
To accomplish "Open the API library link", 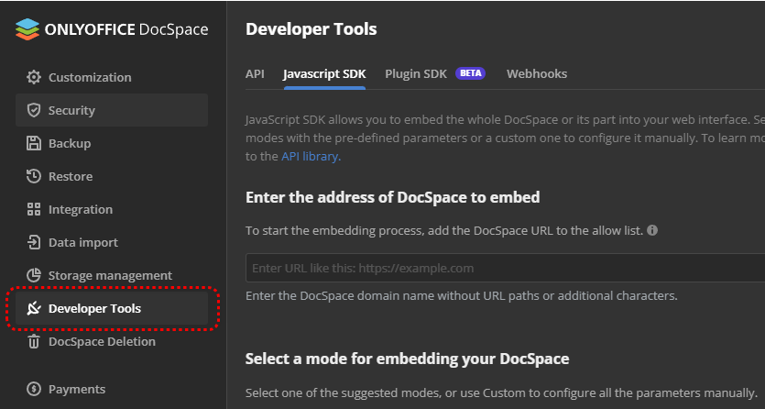I will (x=311, y=156).
